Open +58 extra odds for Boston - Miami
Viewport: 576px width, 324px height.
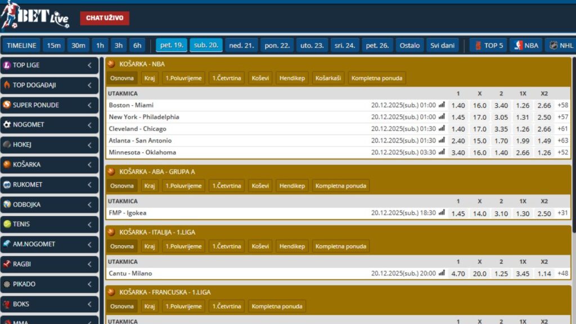[563, 105]
